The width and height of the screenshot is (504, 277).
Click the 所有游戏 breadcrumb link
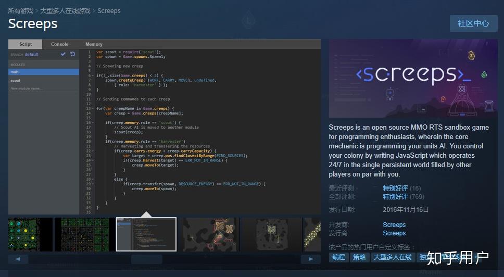tap(21, 10)
